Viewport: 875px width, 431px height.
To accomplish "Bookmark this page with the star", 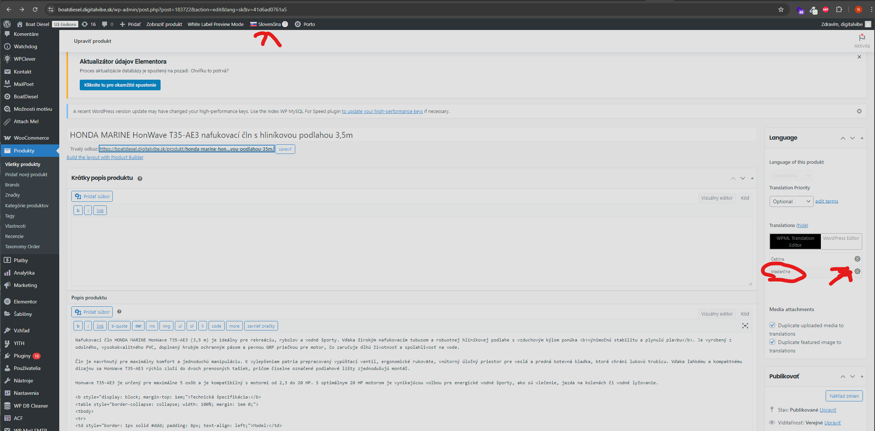I will pos(781,10).
